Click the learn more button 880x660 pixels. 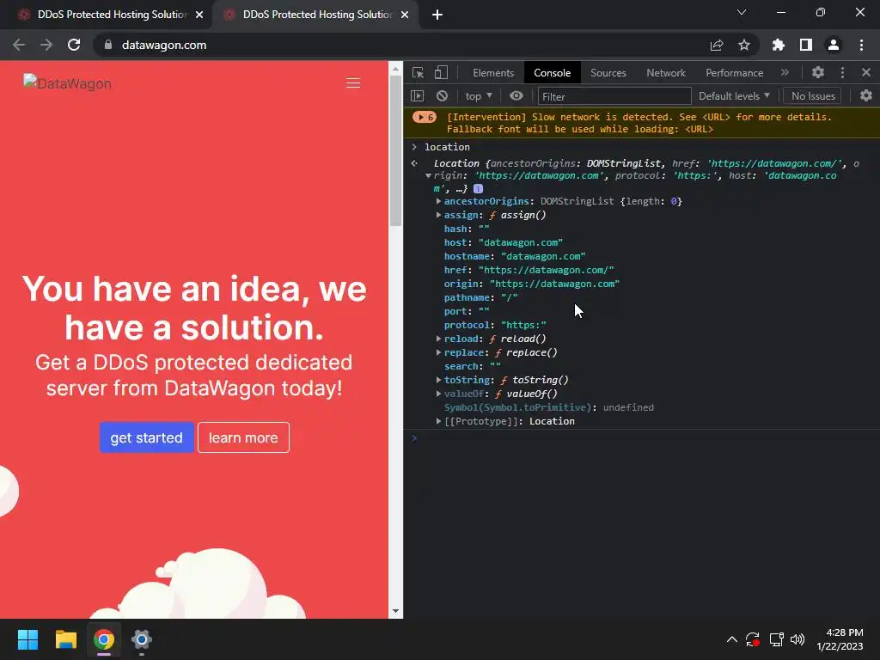tap(243, 437)
